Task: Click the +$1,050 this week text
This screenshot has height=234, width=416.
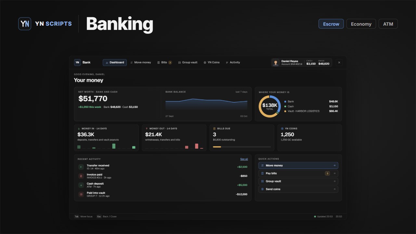Action: tap(90, 107)
